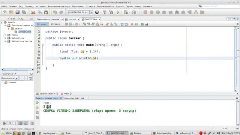
Task: Select JavaVar class in Navigator
Action: click(x=12, y=82)
